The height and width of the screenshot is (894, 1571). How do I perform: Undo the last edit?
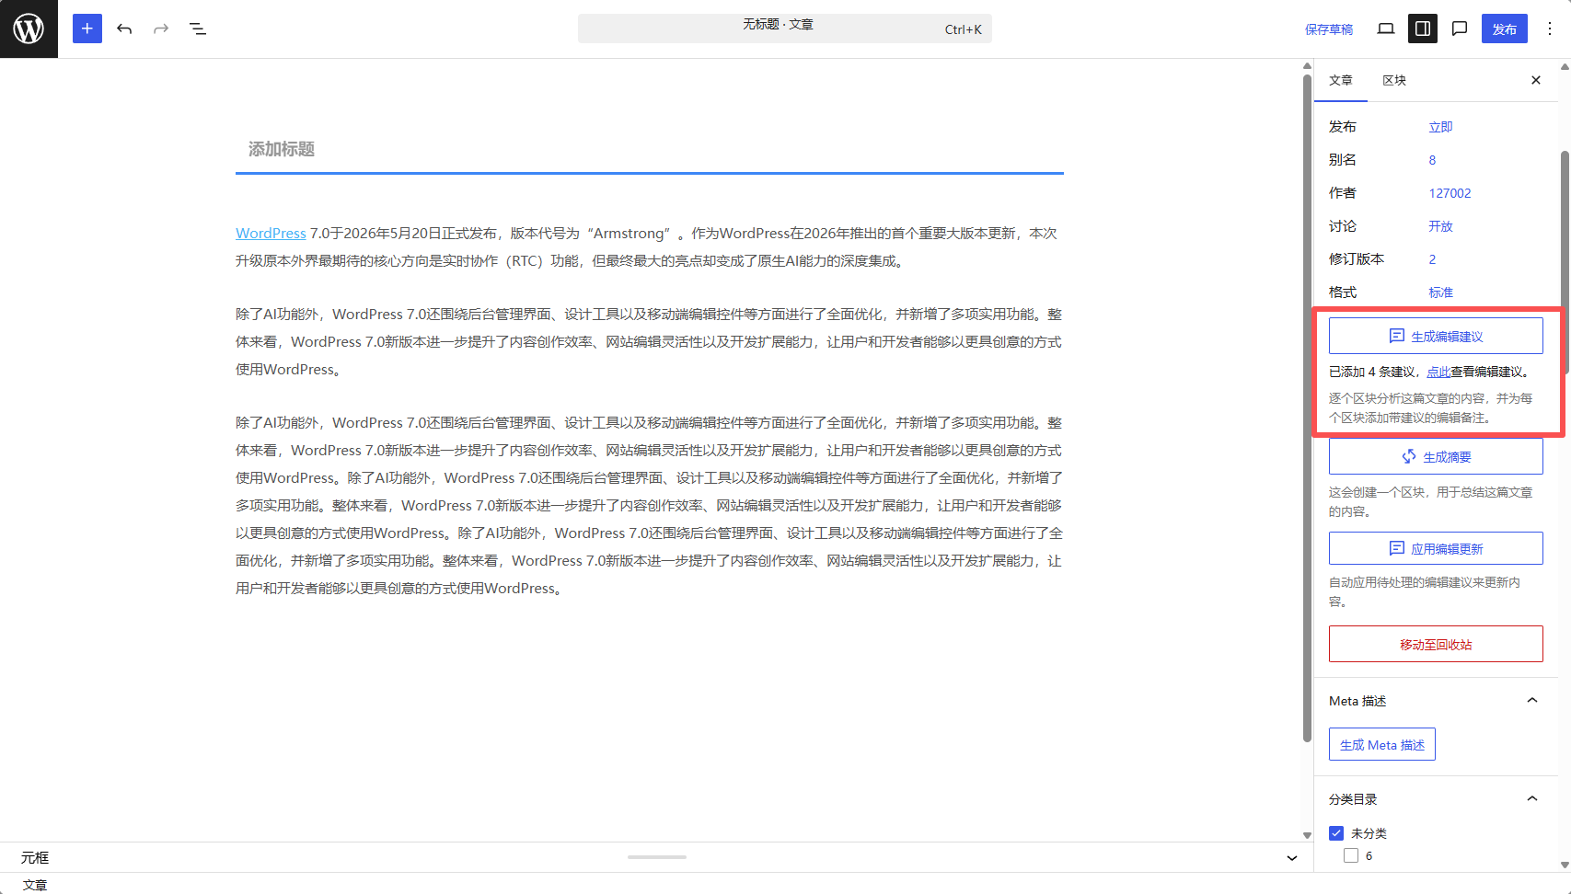click(124, 29)
